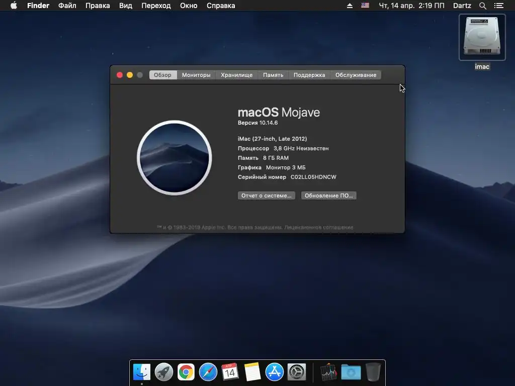Open Spotlight search magnifier
Viewport: 515px width, 386px height.
pos(482,6)
